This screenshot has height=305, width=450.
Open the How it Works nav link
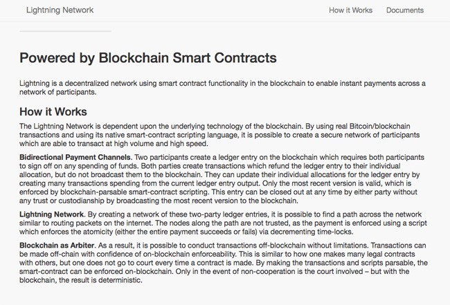point(350,10)
